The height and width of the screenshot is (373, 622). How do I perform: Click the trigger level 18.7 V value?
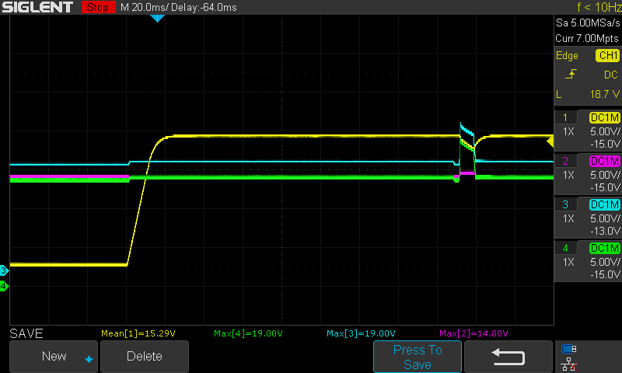point(605,94)
